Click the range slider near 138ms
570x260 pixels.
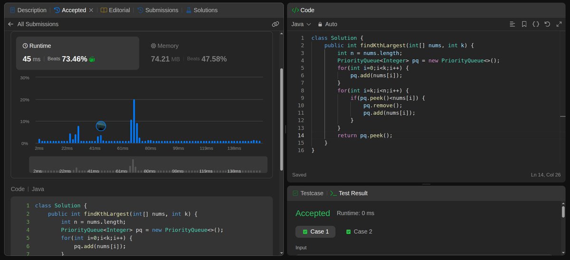click(234, 171)
